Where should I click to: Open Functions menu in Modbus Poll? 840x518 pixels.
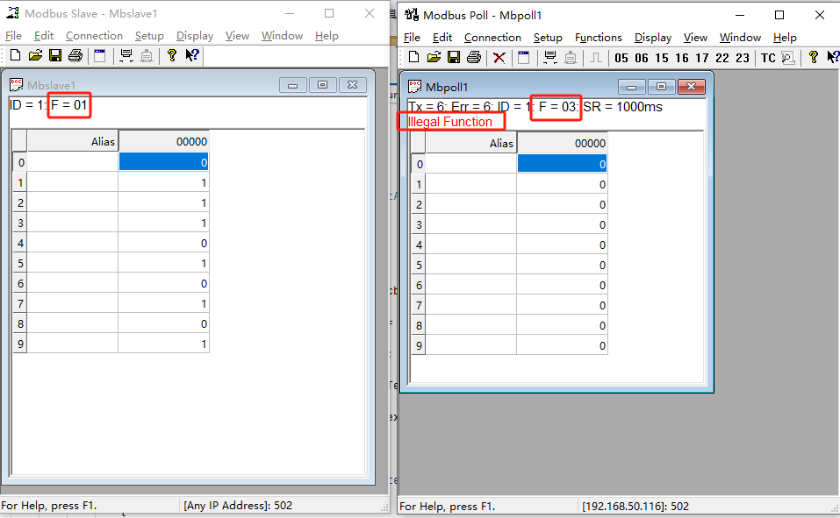point(599,38)
